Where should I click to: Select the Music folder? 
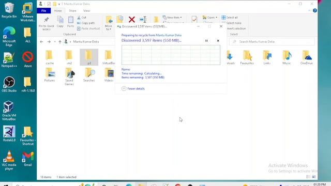click(x=287, y=57)
